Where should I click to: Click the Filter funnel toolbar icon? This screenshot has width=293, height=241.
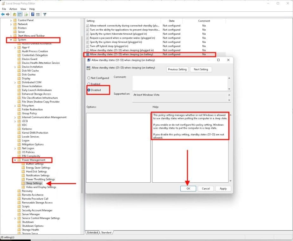(45, 14)
